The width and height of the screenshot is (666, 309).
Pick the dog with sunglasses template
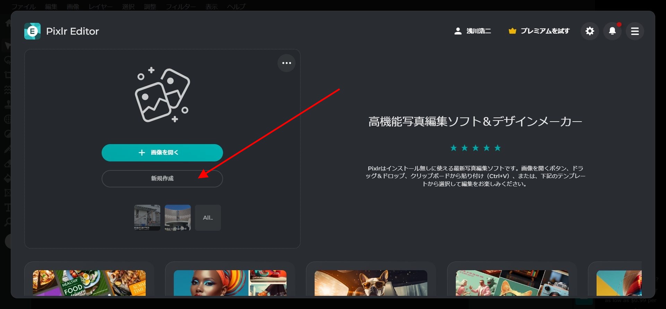pos(371,283)
